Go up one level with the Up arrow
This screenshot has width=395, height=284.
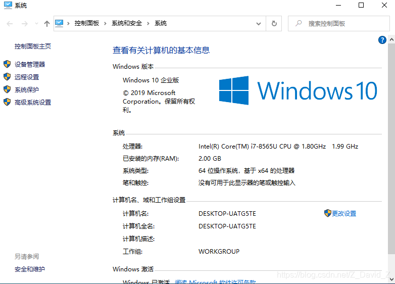[47, 24]
